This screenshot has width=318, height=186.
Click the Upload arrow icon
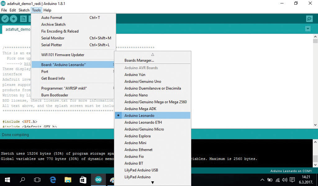click(13, 19)
